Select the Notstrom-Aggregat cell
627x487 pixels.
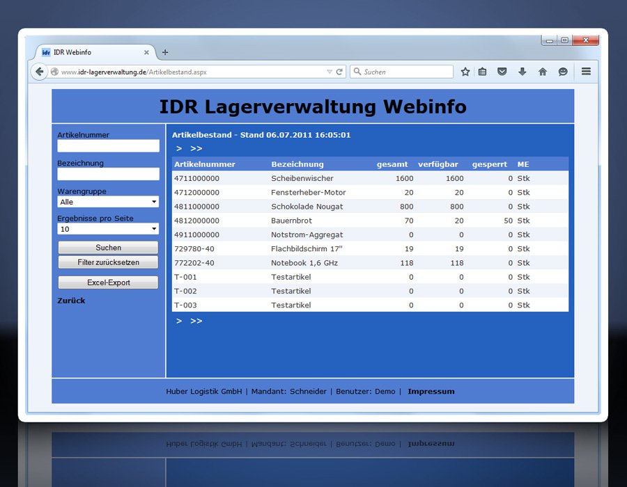[307, 234]
